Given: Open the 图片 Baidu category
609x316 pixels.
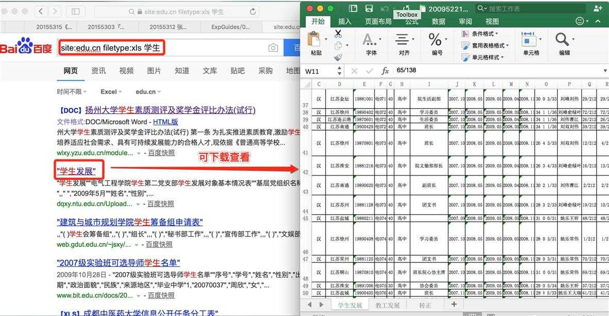Looking at the screenshot, I should point(154,71).
